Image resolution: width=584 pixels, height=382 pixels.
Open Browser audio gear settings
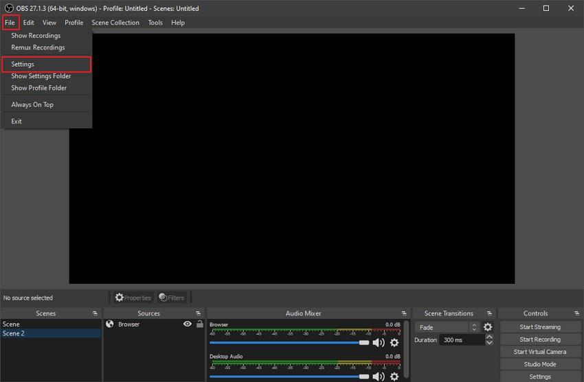point(394,342)
